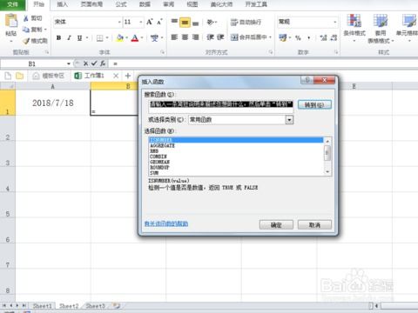Click 确定 OK in Insert Function dialog

coord(276,225)
